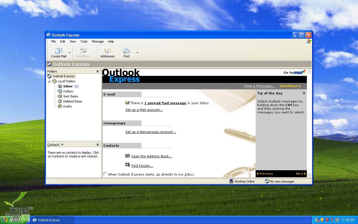Click the Find People icon
Image resolution: width=358 pixels, height=224 pixels.
tap(128, 165)
